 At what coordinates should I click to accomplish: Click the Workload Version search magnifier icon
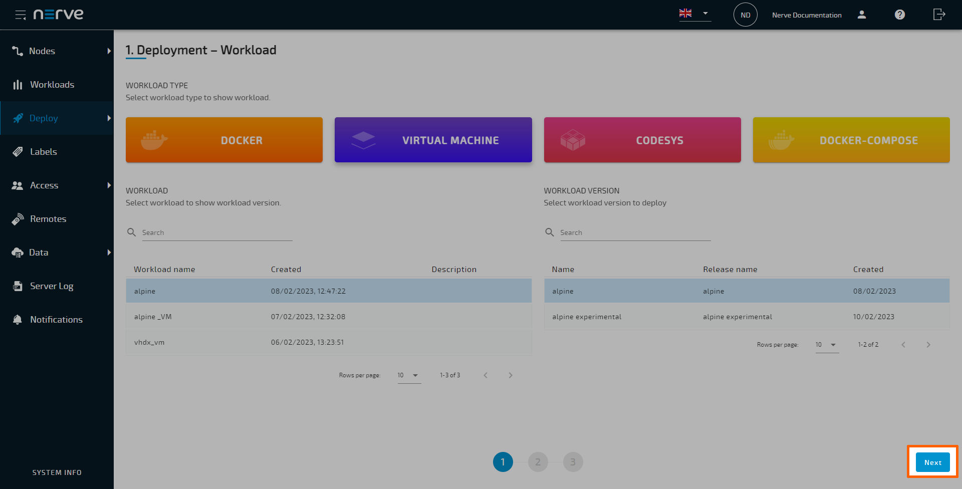550,232
